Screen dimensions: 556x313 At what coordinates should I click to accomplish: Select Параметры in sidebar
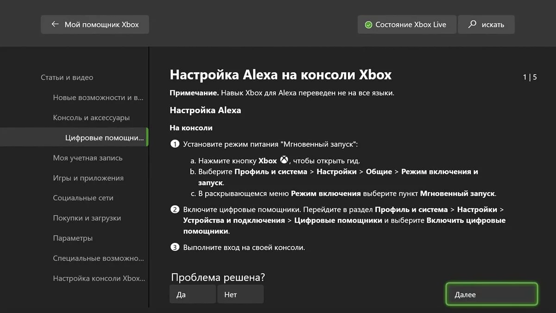click(x=73, y=238)
